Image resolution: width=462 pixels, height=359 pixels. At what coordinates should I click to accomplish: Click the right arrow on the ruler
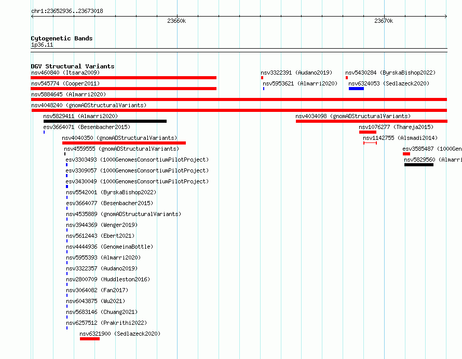(x=446, y=17)
